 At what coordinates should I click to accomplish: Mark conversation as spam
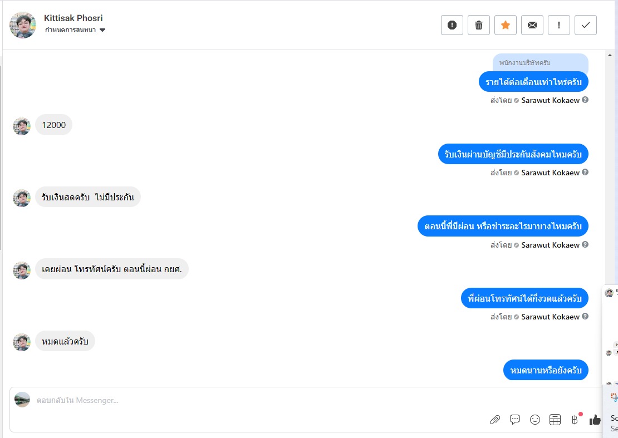click(452, 25)
